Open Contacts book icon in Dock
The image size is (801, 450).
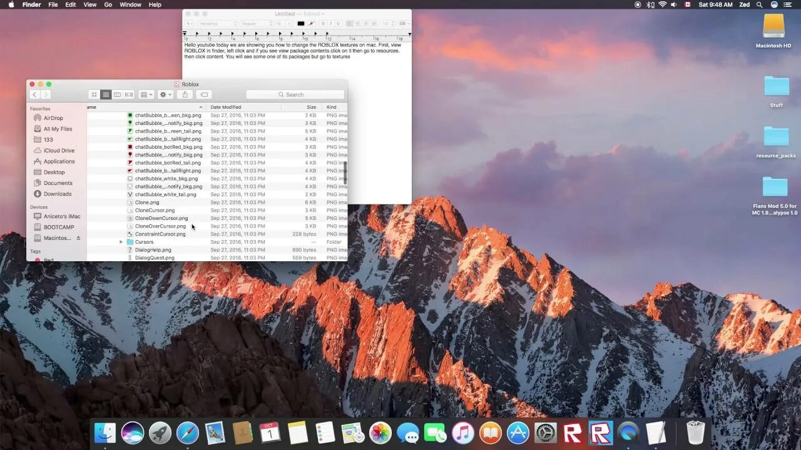tap(243, 432)
